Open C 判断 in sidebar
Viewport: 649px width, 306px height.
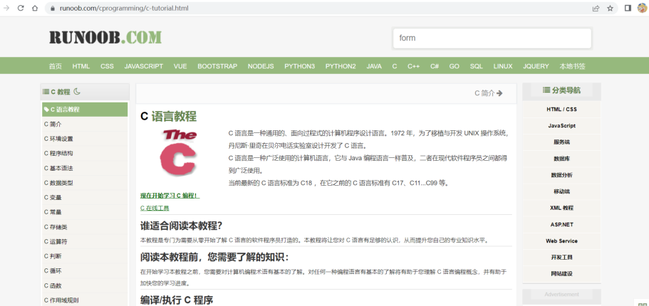point(85,256)
